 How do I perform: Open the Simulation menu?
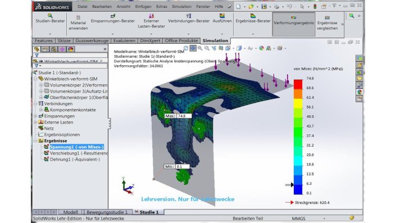(181, 7)
